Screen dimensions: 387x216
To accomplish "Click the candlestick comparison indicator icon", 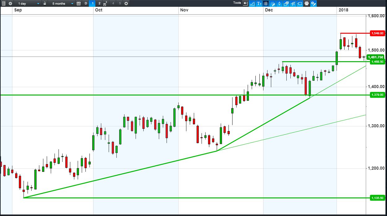I will click(293, 3).
